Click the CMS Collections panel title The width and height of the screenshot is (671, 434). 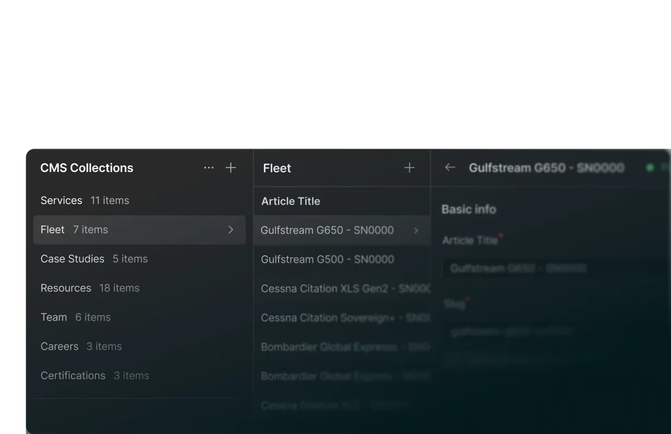click(x=86, y=168)
